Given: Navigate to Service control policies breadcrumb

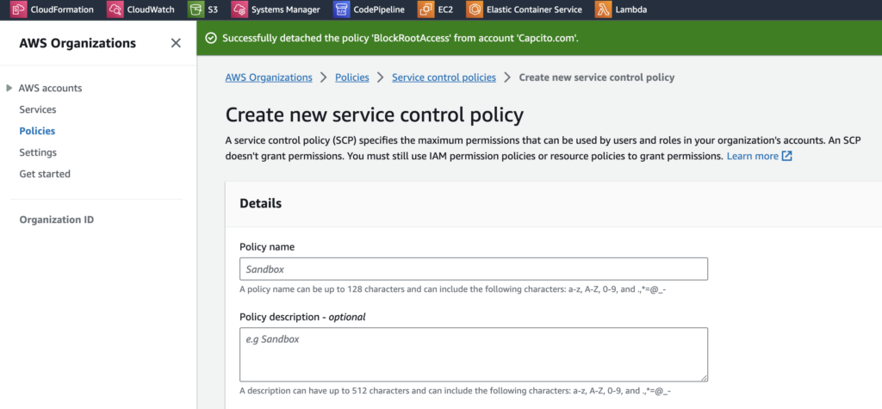Looking at the screenshot, I should (x=444, y=77).
